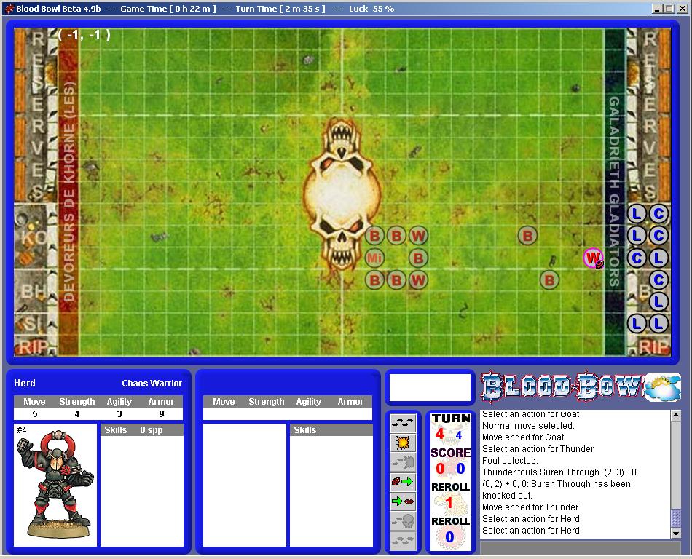Click "Move ended for Thunder" log line
This screenshot has height=559, width=692.
[x=530, y=507]
